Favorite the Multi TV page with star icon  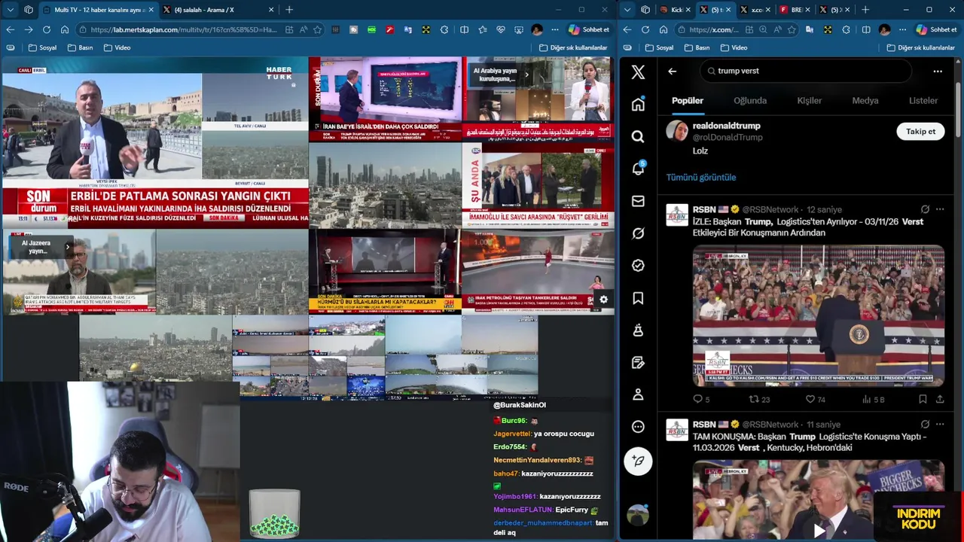pos(318,29)
